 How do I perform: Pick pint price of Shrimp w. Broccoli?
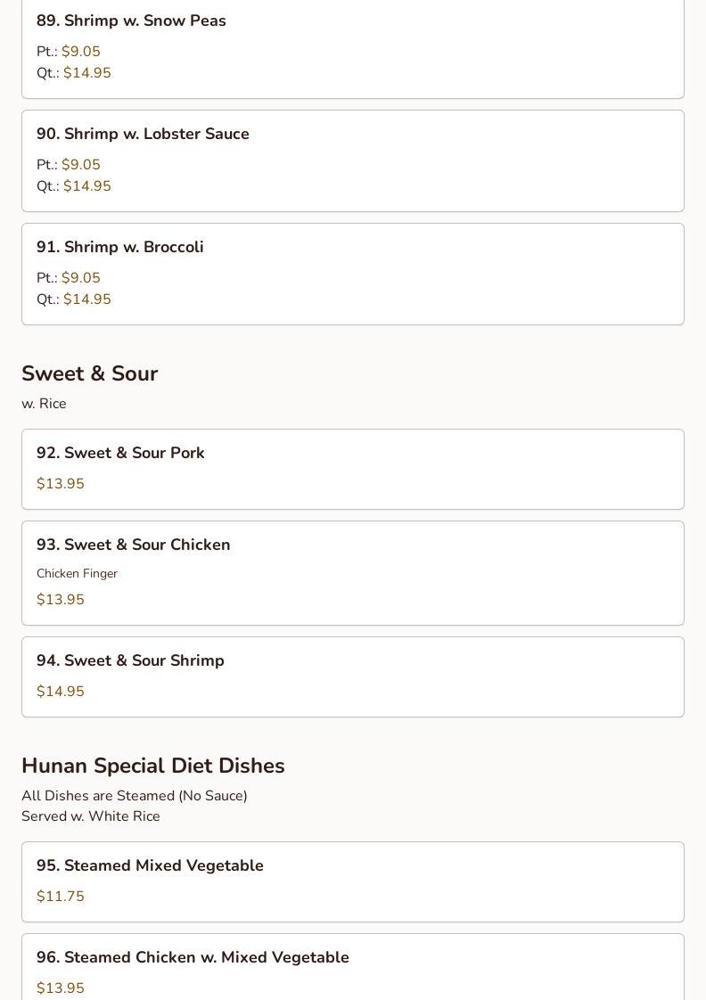click(80, 278)
